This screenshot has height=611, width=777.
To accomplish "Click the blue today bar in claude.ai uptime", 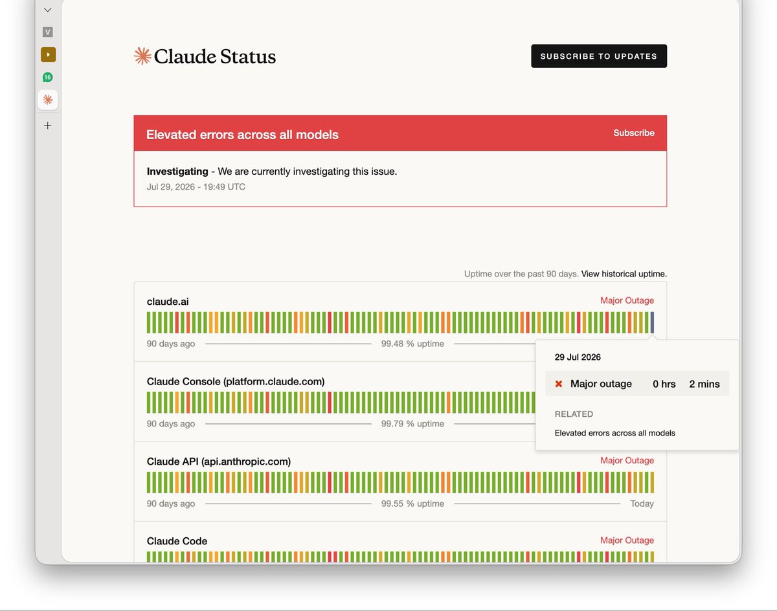I will [x=652, y=322].
